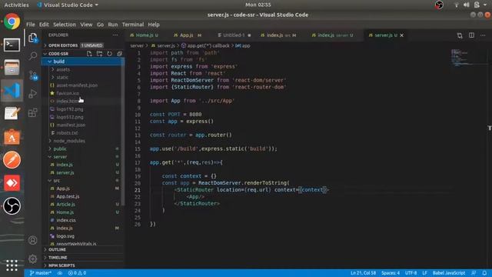
Task: Open notifications bell in status bar
Action: tap(484, 273)
